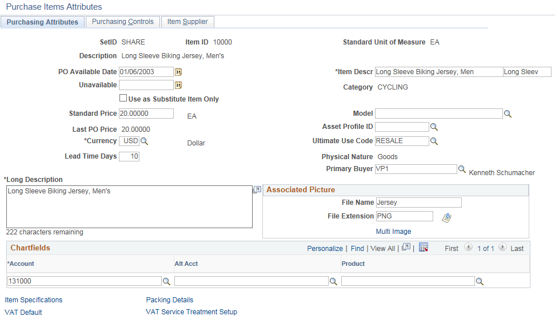The height and width of the screenshot is (320, 555).
Task: Show previous Chartfields row arrow
Action: pyautogui.click(x=468, y=247)
